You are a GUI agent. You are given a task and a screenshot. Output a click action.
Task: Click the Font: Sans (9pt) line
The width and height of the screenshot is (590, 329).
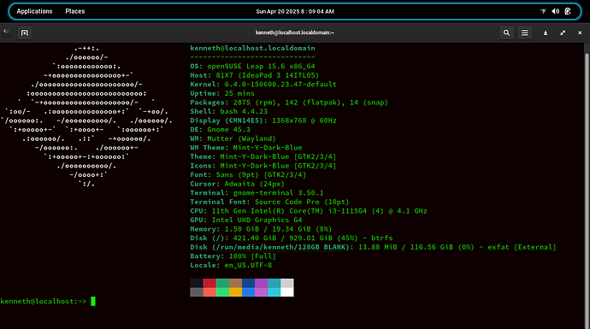(248, 174)
